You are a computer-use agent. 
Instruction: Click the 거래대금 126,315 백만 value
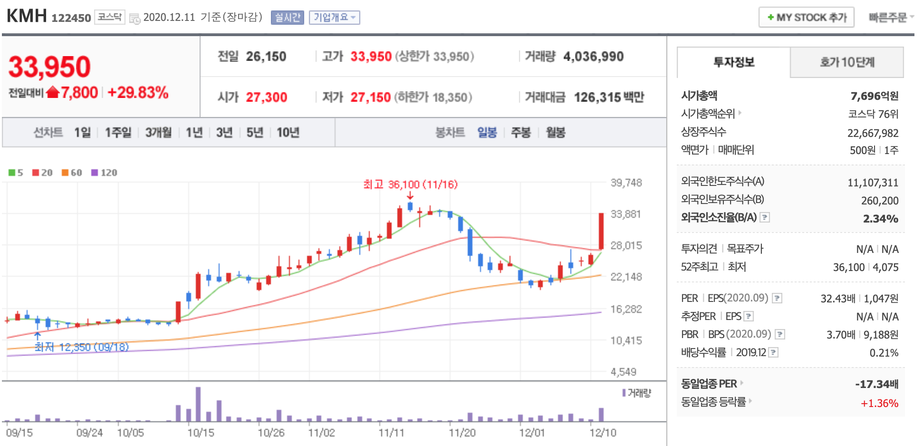pos(609,97)
